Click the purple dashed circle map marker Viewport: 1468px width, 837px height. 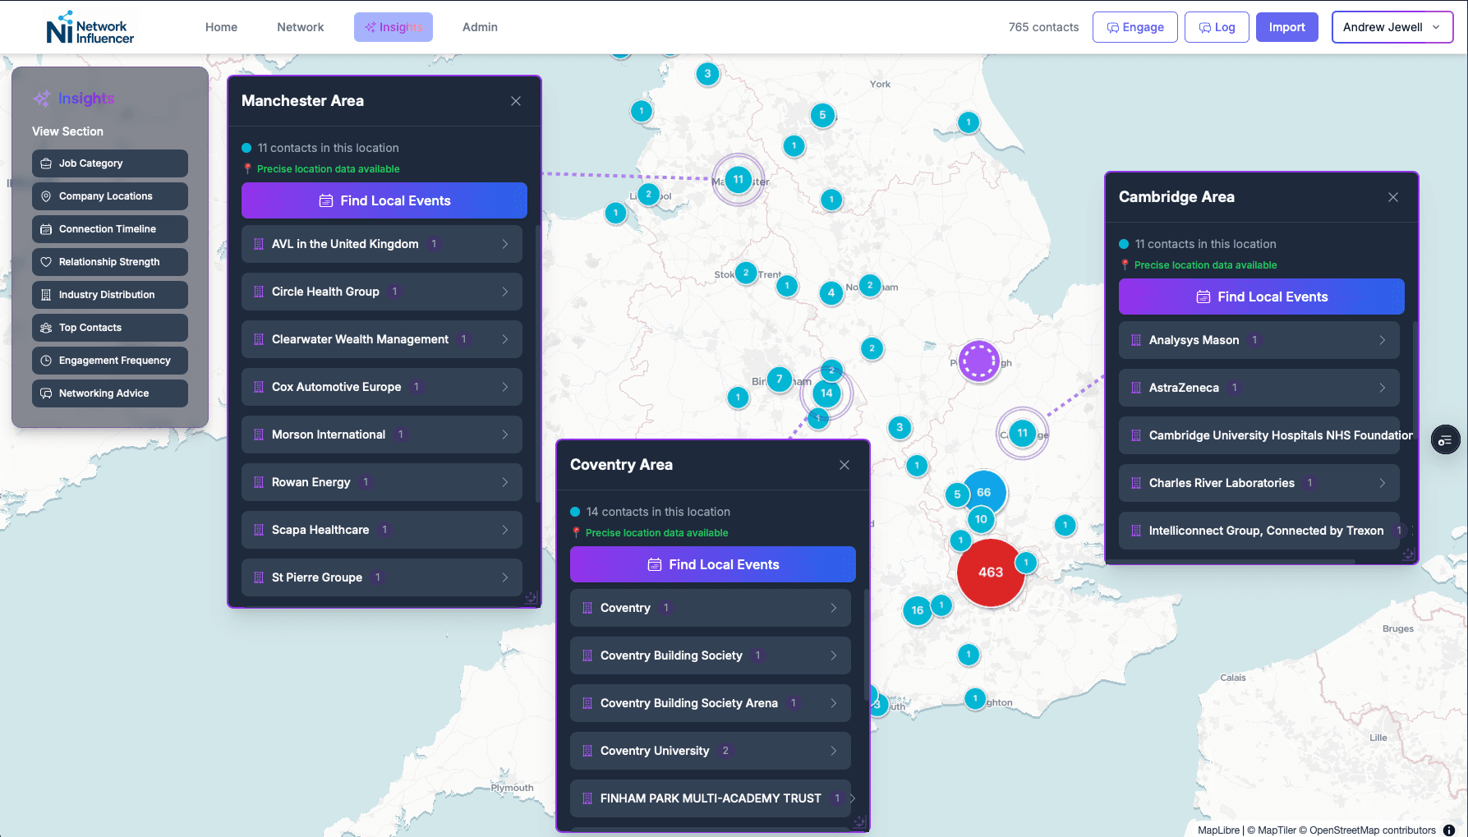978,361
